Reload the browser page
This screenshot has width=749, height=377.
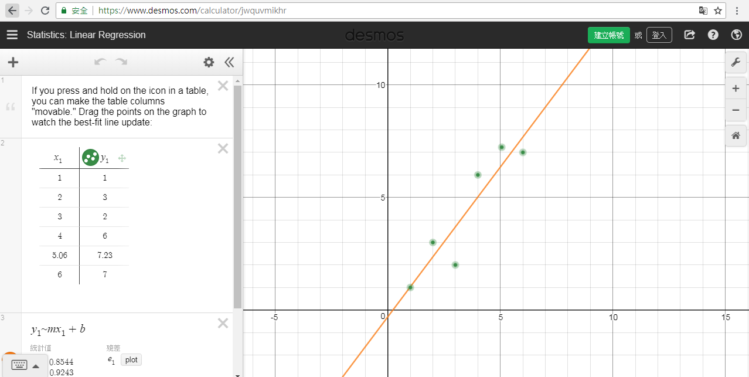point(45,11)
